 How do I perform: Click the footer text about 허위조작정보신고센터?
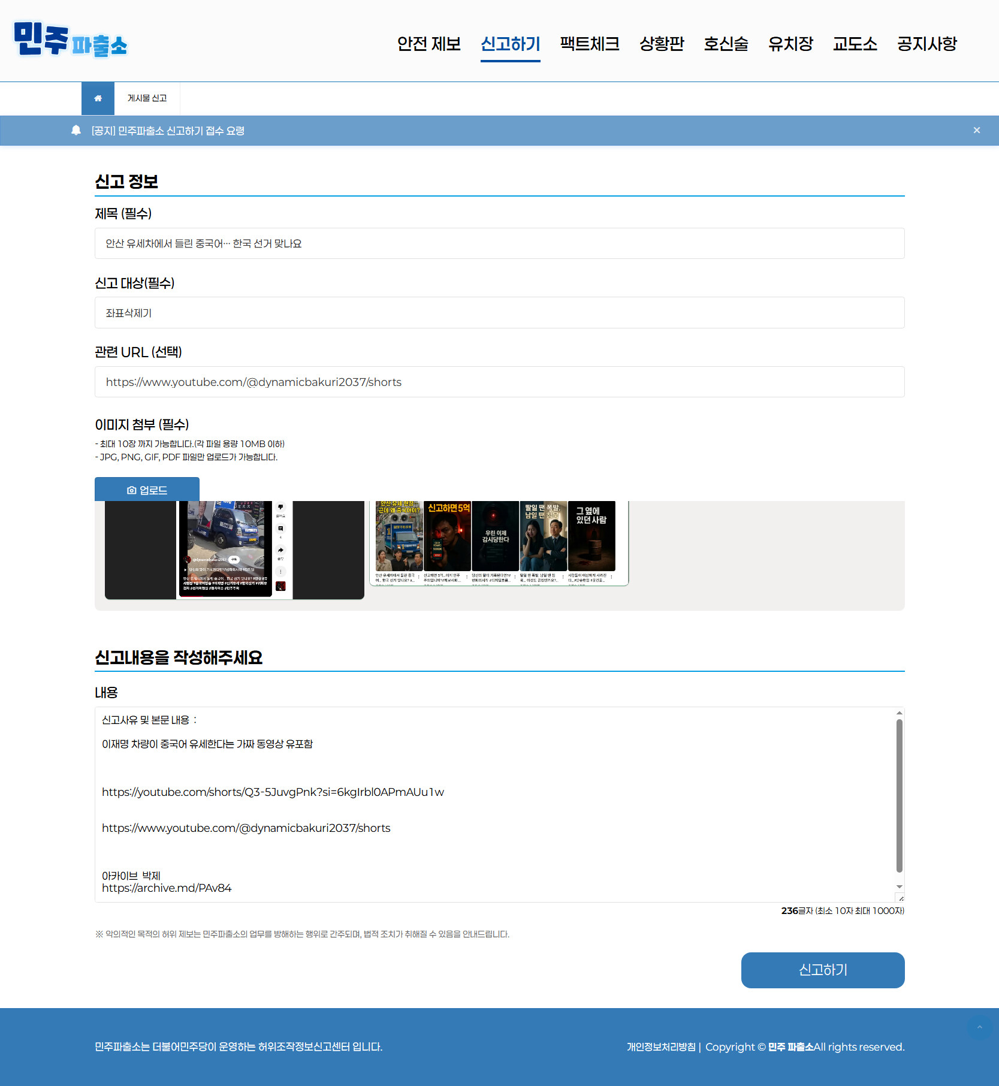(x=239, y=1047)
